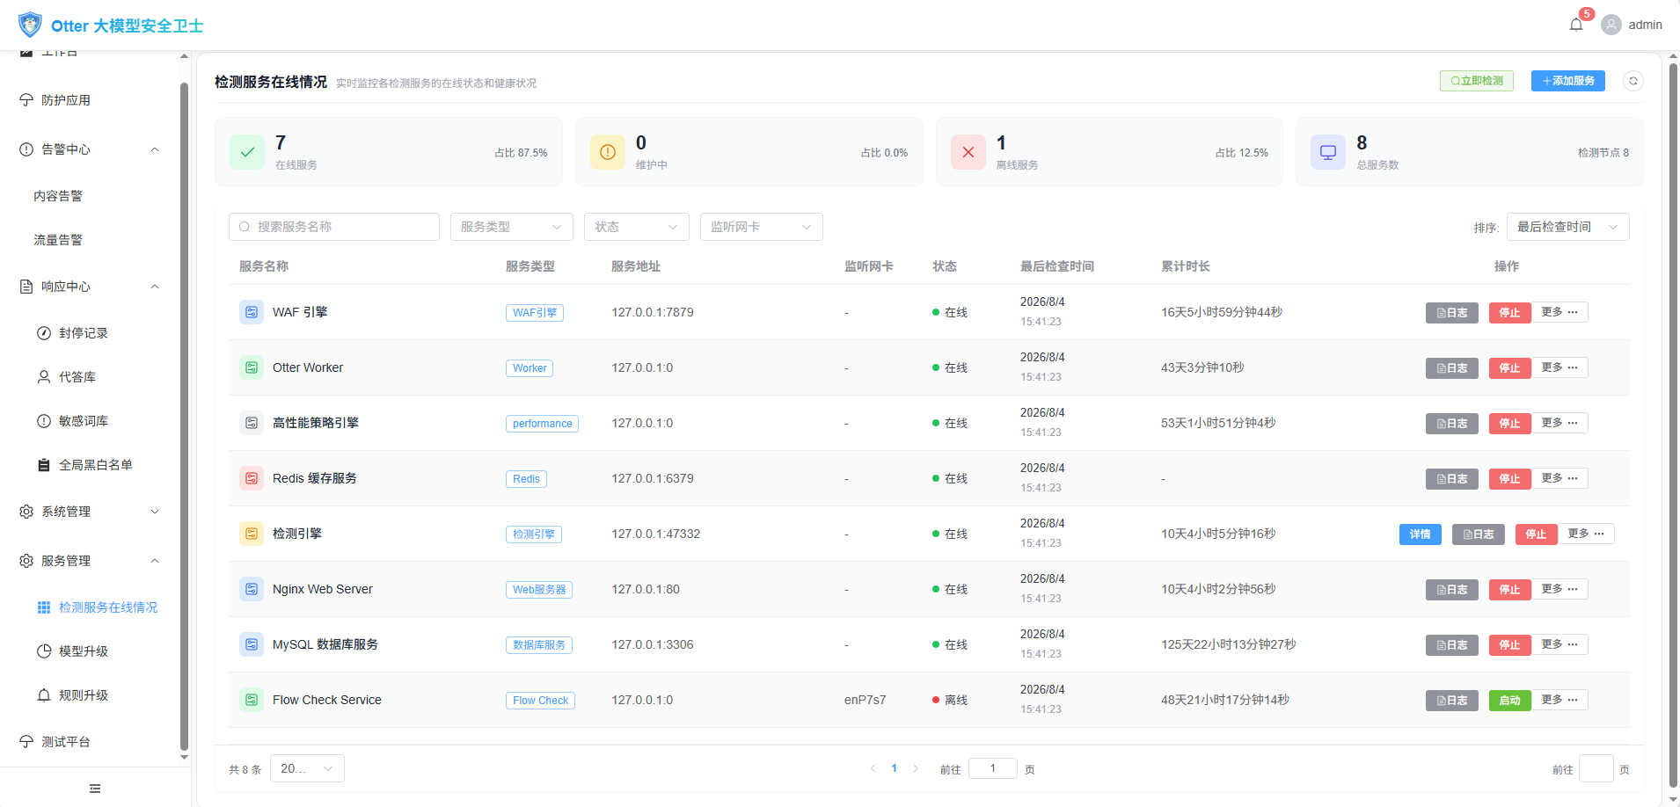Click the 高性能策略引擎 service icon
This screenshot has height=807, width=1680.
click(x=252, y=423)
